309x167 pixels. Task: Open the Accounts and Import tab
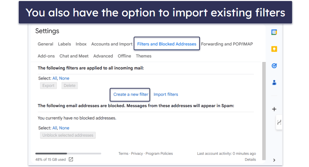112,44
